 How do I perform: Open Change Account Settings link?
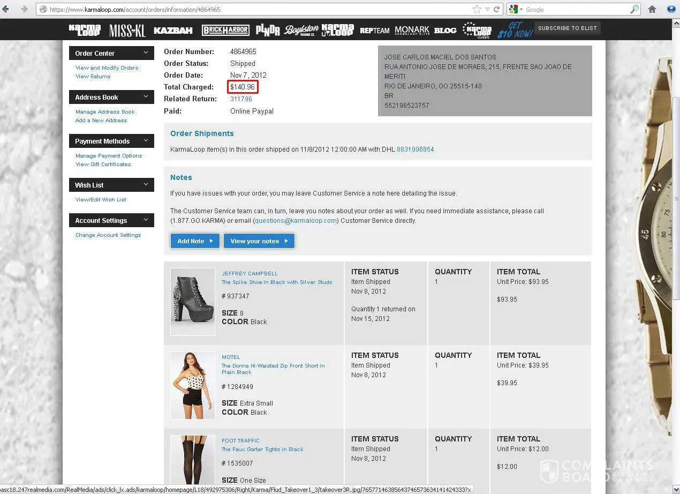[x=108, y=235]
